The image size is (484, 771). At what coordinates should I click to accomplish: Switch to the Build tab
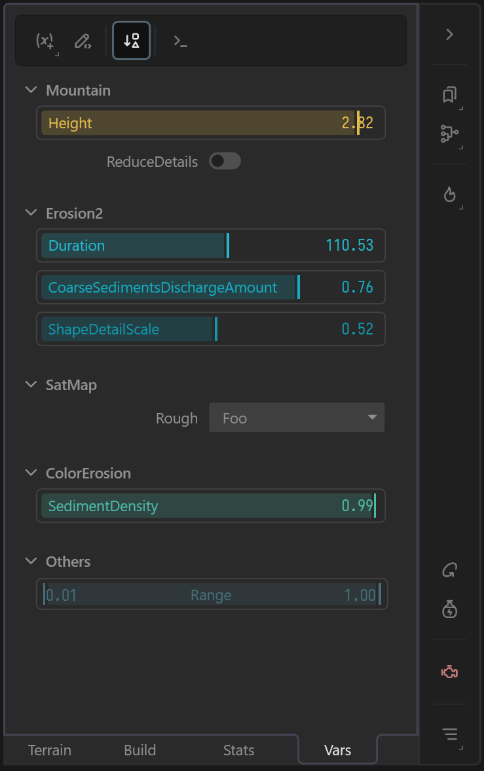pos(140,750)
